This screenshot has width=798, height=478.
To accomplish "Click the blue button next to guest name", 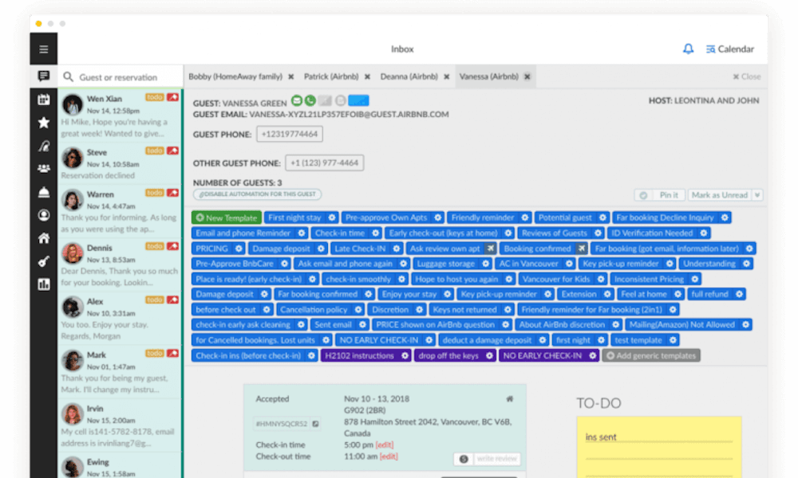I will click(358, 100).
